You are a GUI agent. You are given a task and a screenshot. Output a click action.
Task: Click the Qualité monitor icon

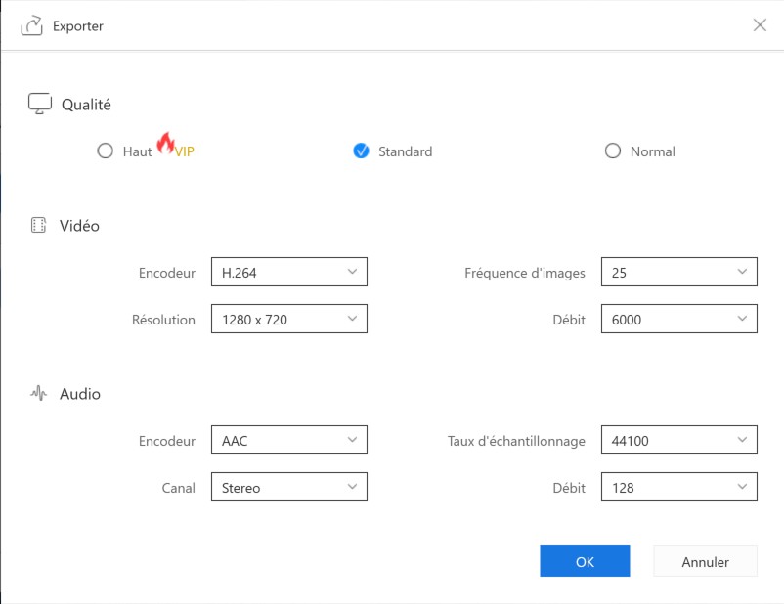[39, 104]
